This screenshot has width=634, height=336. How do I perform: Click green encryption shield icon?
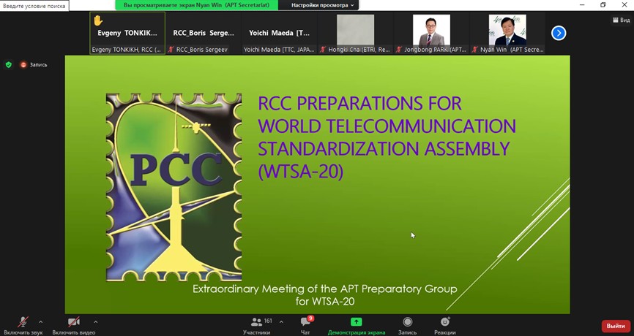(9, 64)
